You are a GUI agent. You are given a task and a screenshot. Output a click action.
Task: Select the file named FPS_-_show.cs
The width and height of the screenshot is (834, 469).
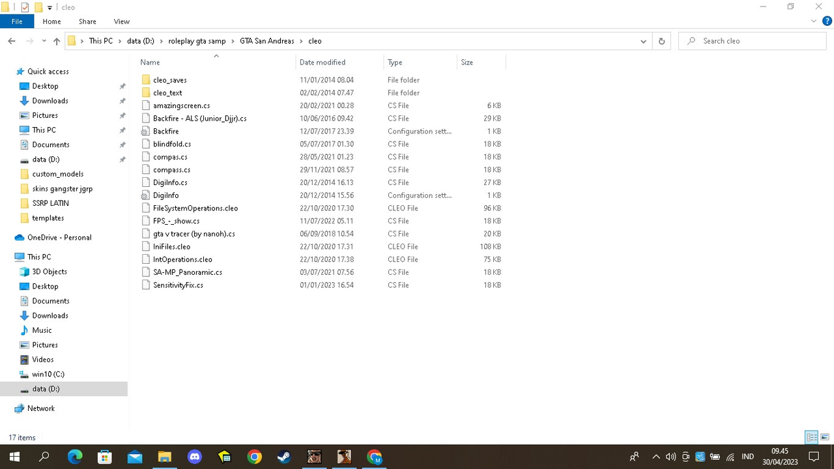pos(177,221)
